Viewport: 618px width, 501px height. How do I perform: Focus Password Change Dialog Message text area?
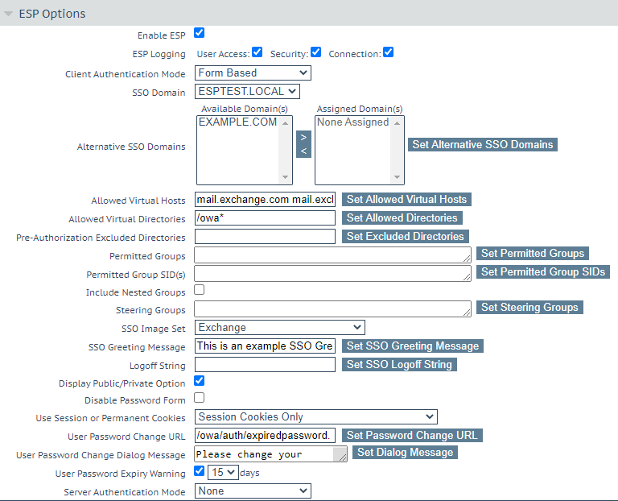coord(270,454)
